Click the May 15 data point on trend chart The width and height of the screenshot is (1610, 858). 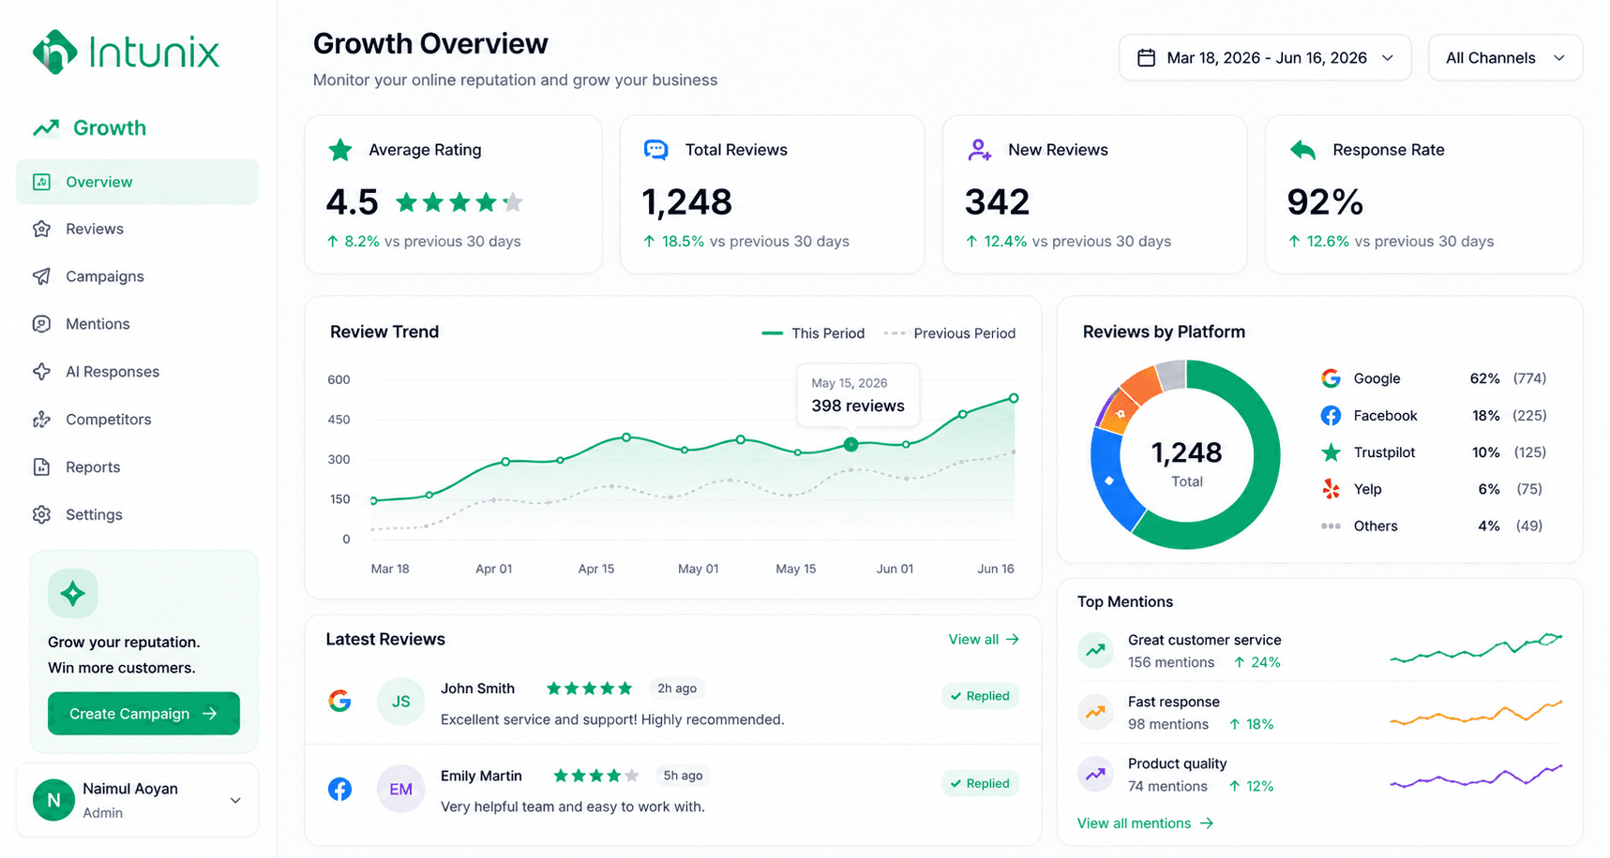coord(850,445)
